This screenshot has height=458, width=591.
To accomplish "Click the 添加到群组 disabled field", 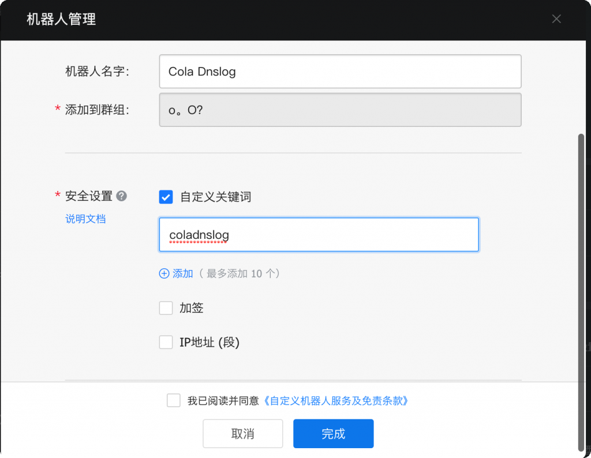I will pos(341,110).
